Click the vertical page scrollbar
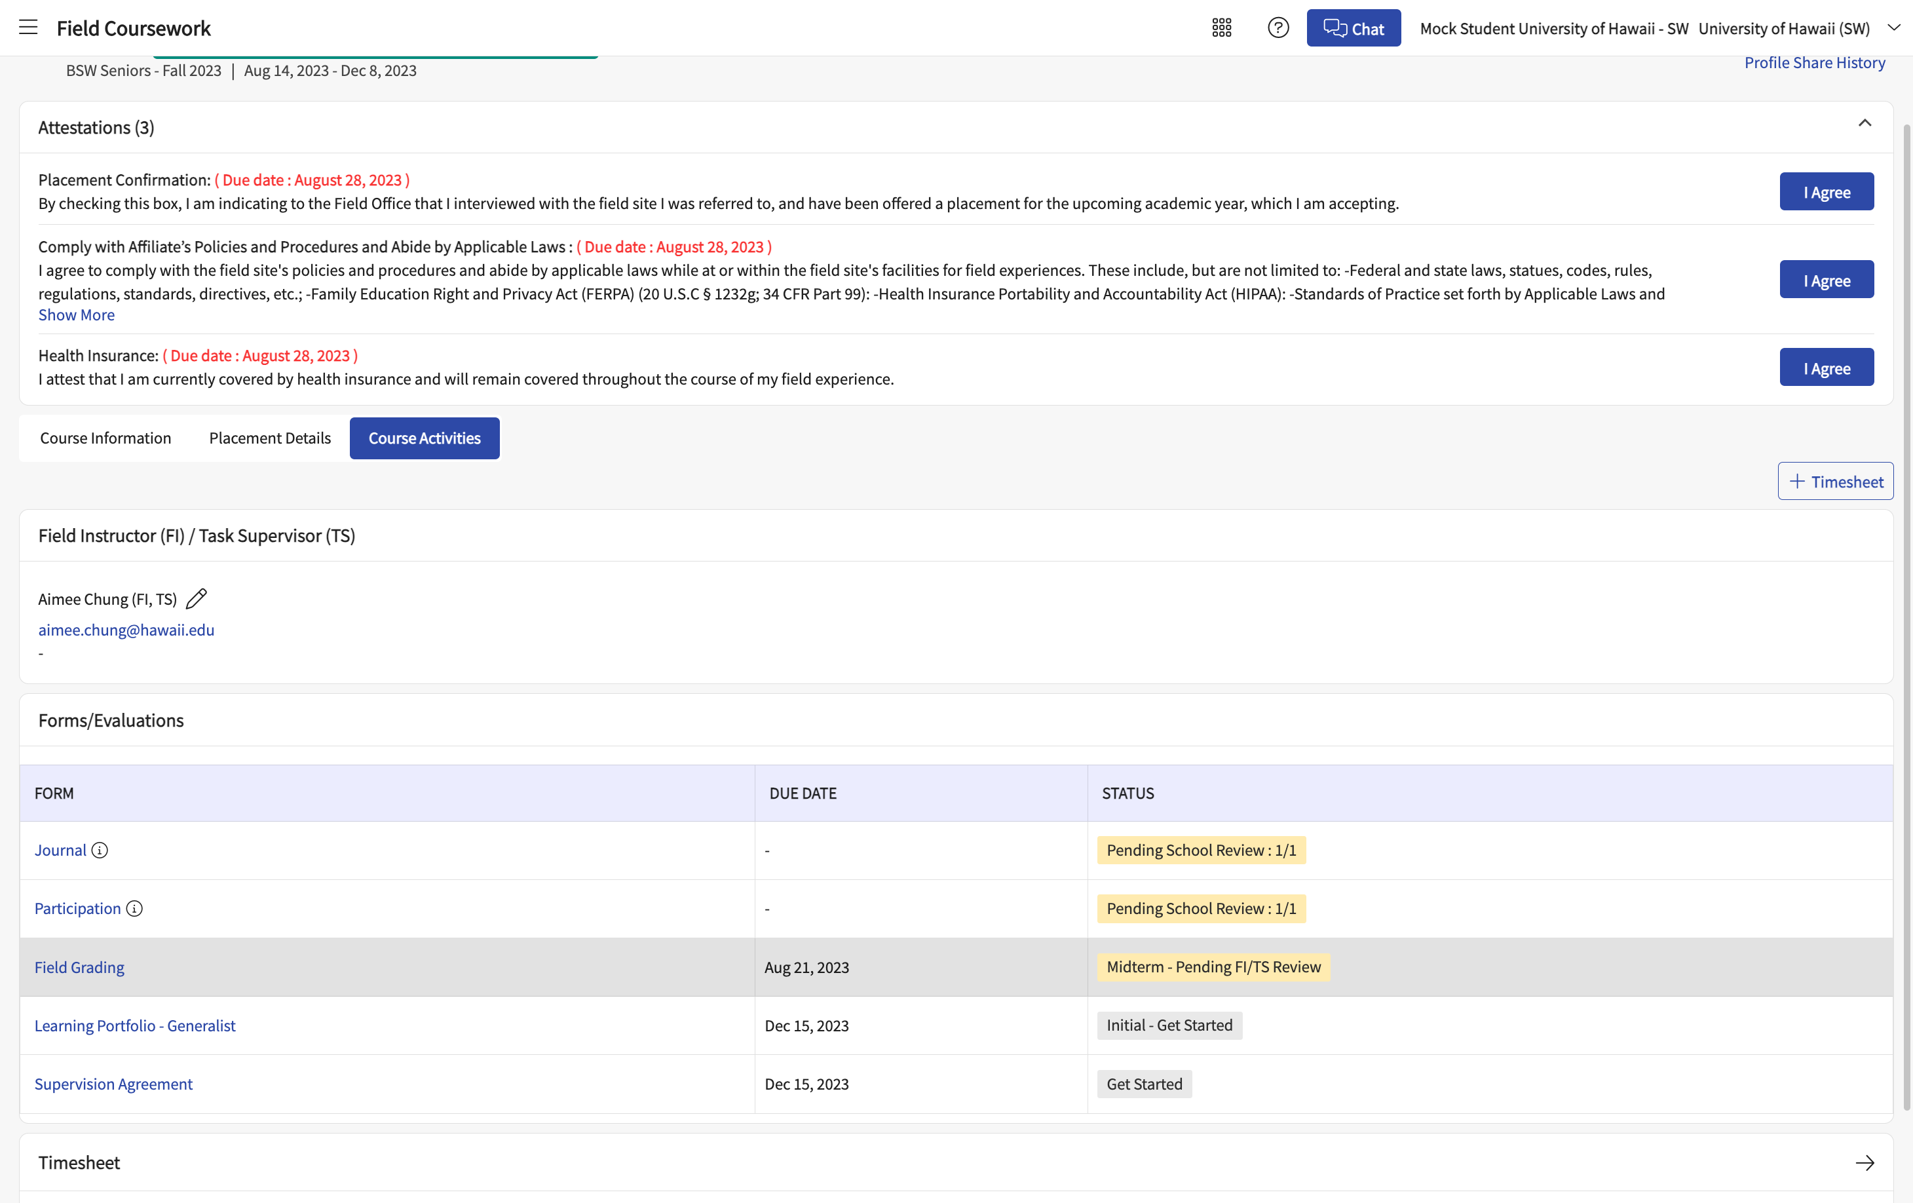Screen dimensions: 1913x1203 [1906, 617]
